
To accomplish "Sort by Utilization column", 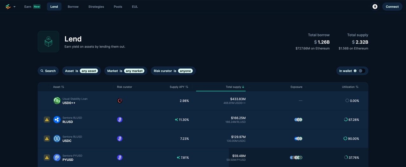I will pyautogui.click(x=350, y=87).
